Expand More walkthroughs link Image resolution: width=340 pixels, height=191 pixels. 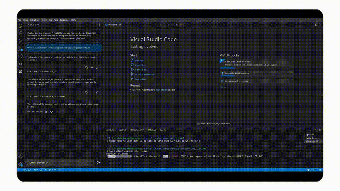click(222, 87)
